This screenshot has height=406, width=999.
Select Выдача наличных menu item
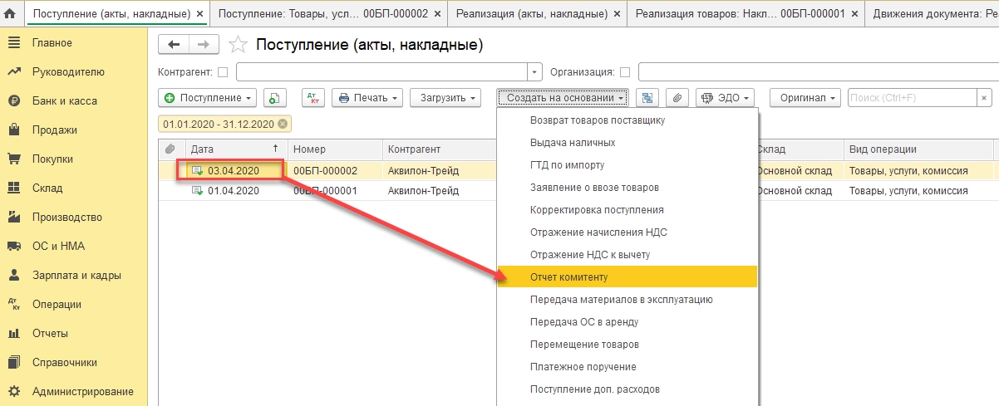pos(627,143)
